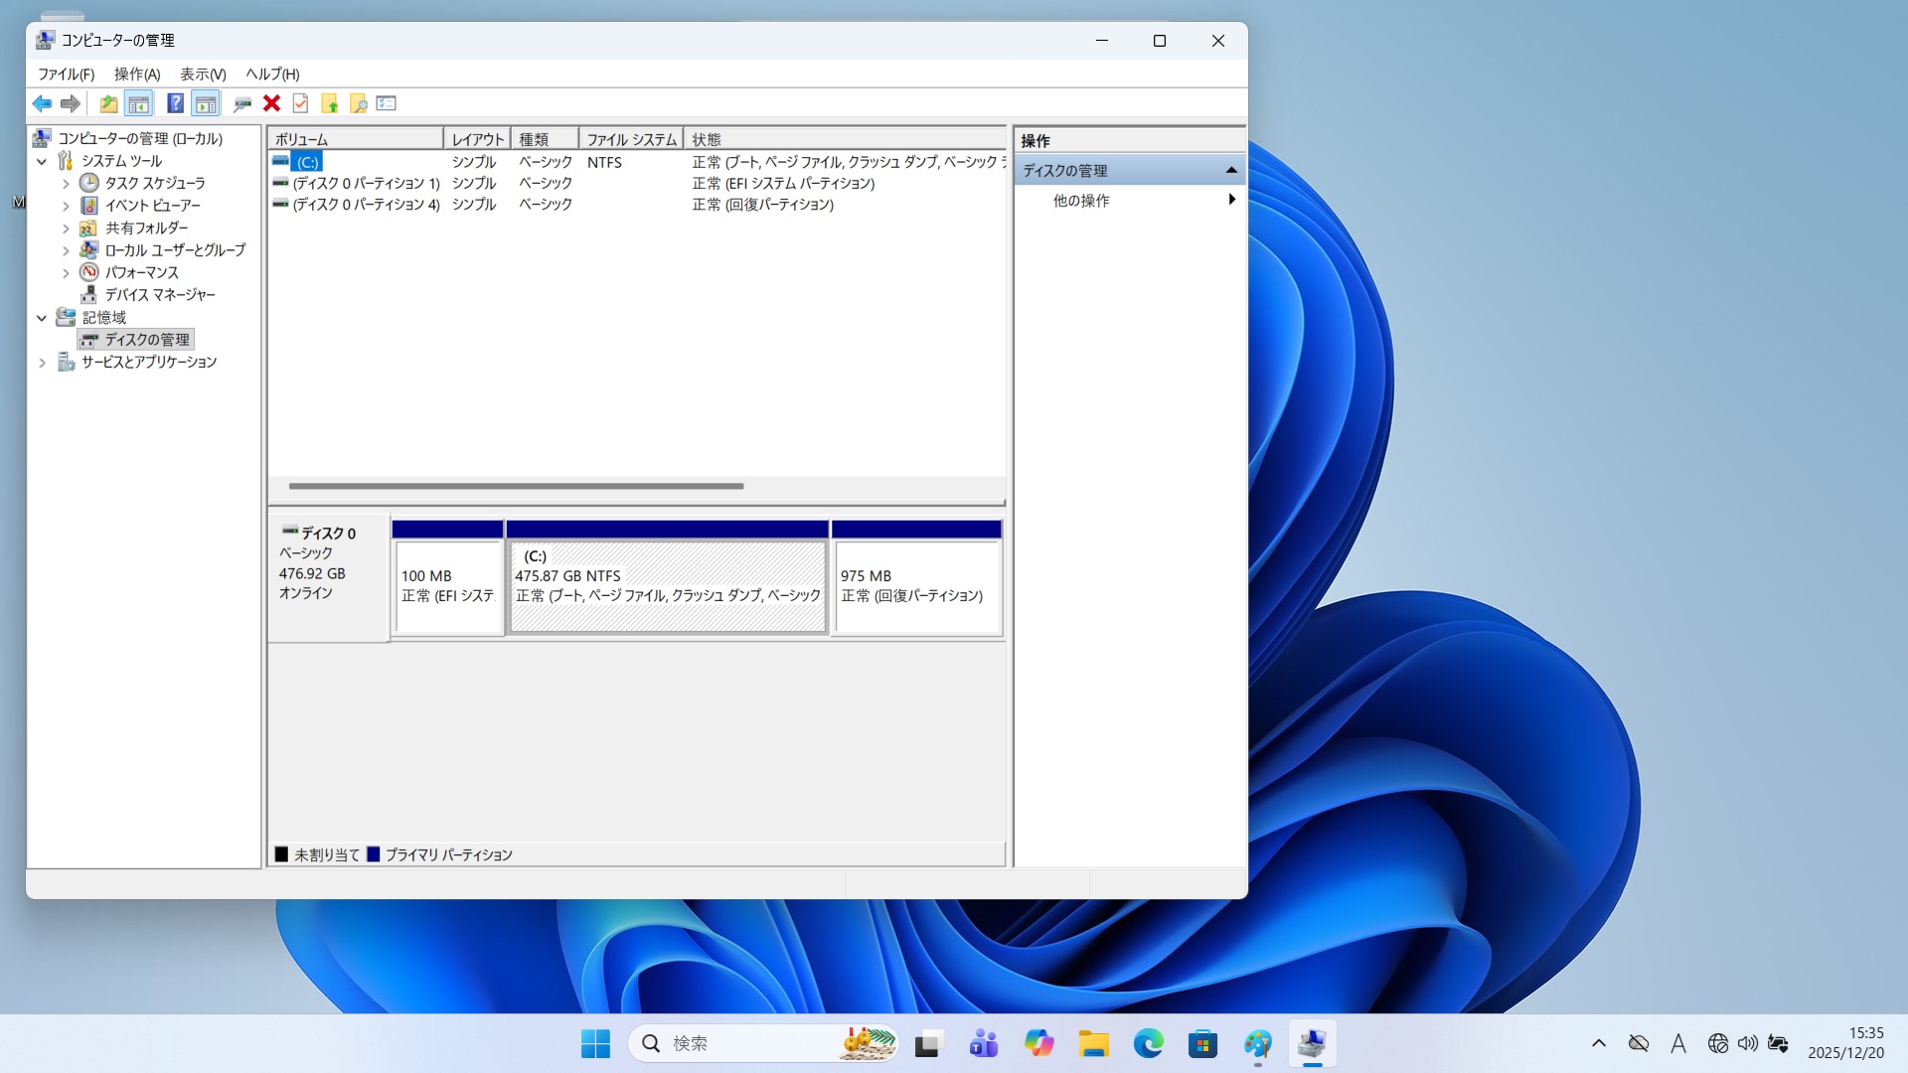Click the folder with magnifier toolbar icon
The image size is (1908, 1073).
coord(358,103)
